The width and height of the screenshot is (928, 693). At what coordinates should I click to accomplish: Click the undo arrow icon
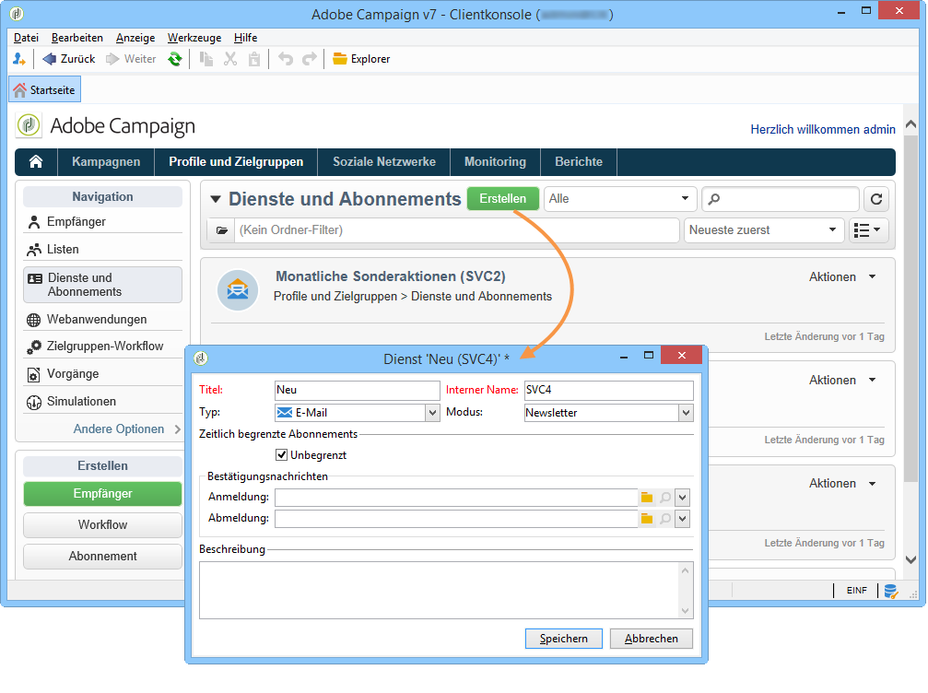286,59
